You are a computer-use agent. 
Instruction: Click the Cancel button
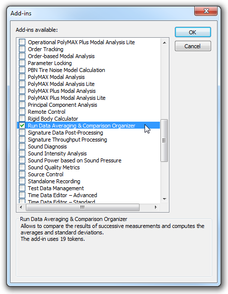coord(193,46)
